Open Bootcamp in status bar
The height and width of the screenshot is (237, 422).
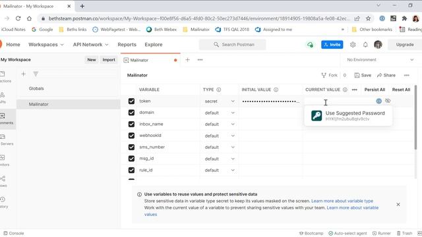point(311,233)
